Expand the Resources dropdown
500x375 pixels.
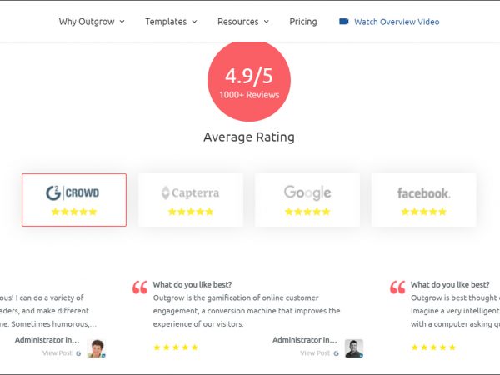[243, 22]
